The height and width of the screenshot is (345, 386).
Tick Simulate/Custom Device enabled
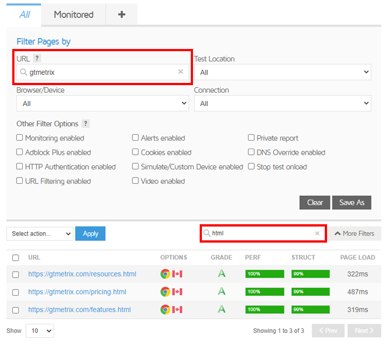point(135,166)
